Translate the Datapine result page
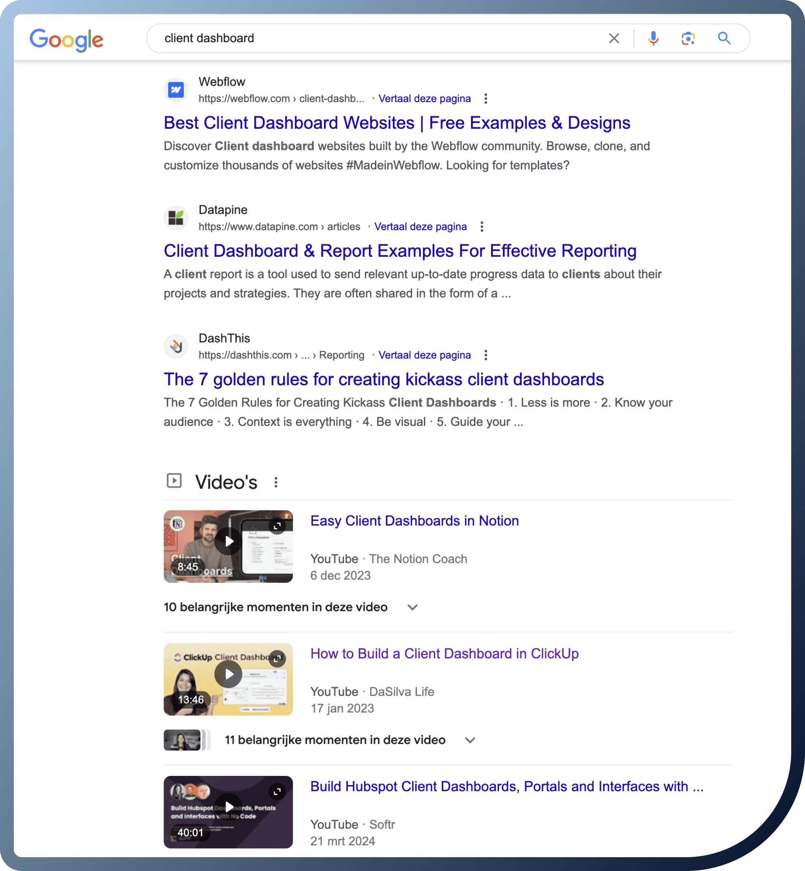Image resolution: width=805 pixels, height=871 pixels. point(420,226)
